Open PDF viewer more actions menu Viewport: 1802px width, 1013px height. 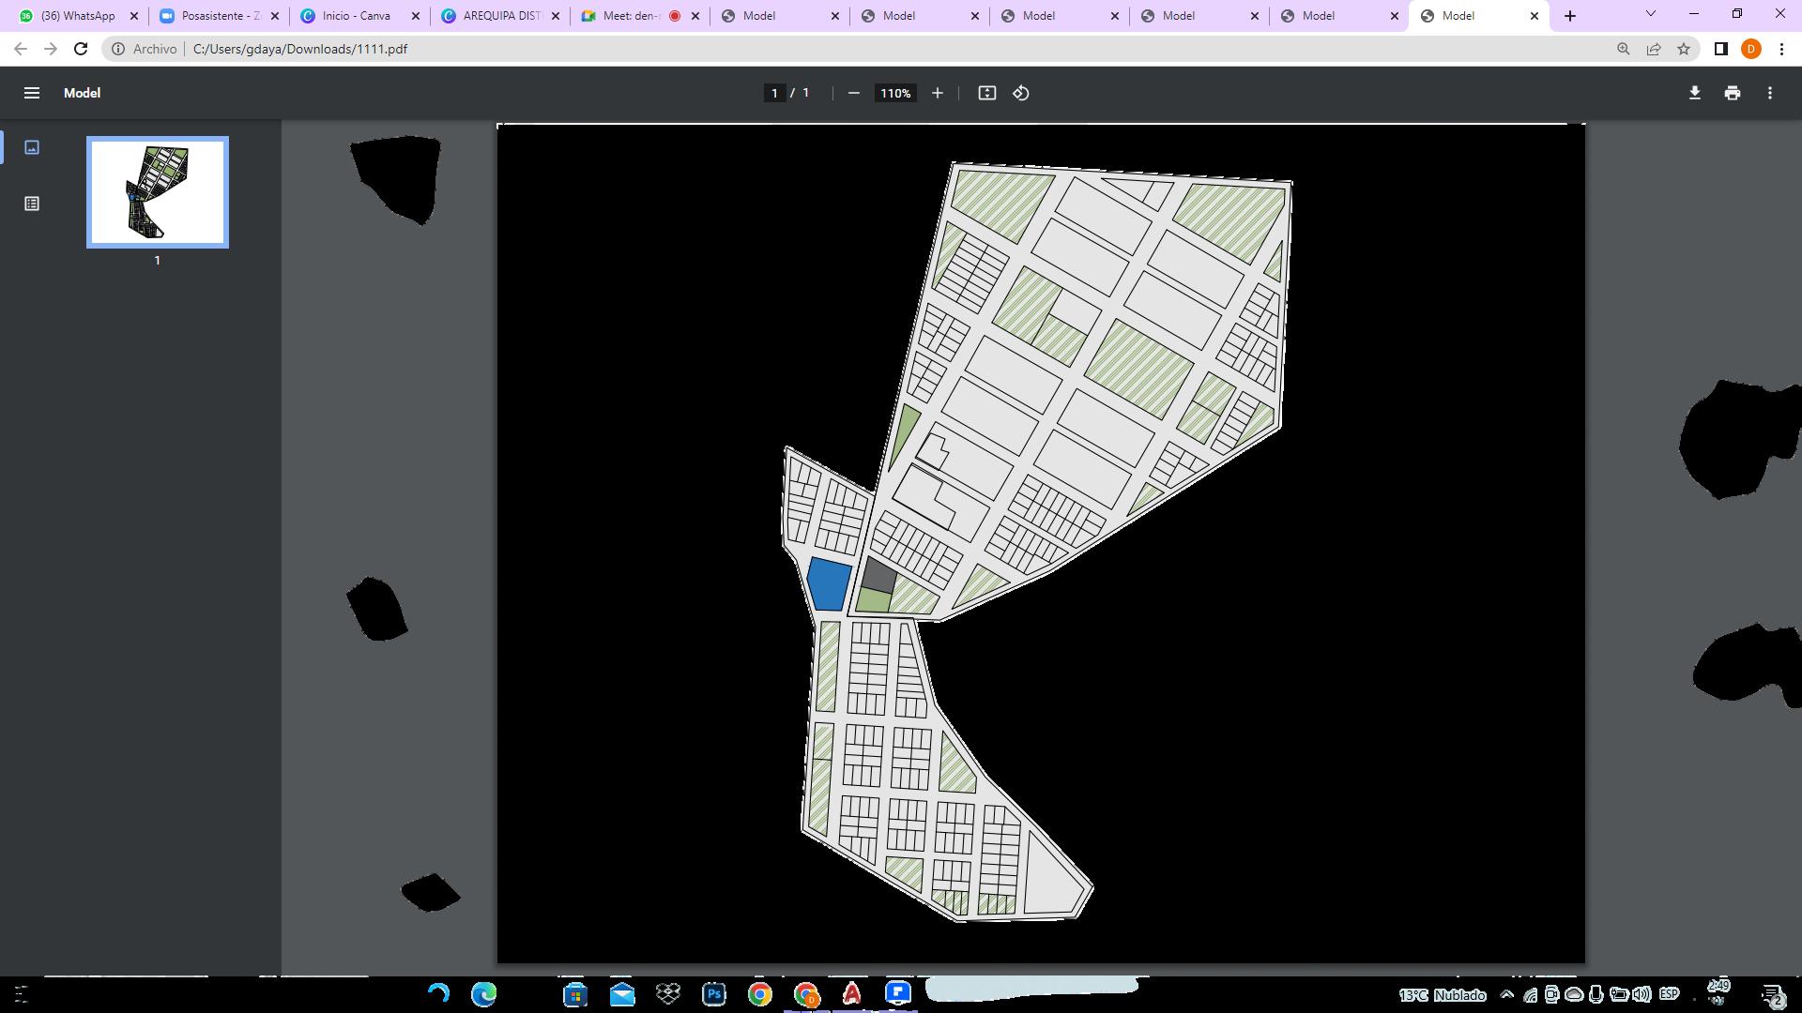click(x=1770, y=93)
